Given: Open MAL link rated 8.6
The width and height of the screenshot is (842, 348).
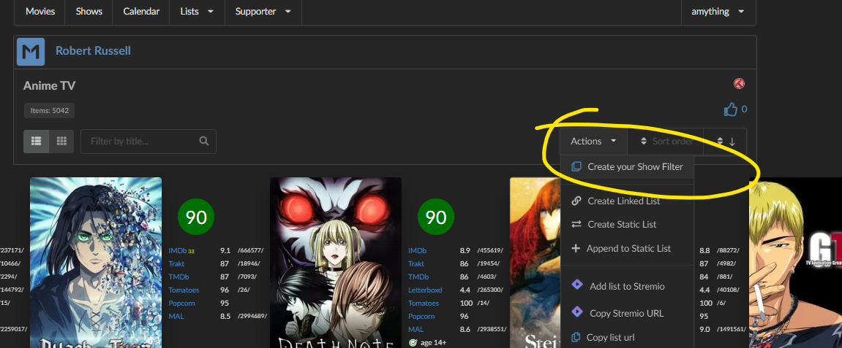Looking at the screenshot, I should pyautogui.click(x=416, y=329).
